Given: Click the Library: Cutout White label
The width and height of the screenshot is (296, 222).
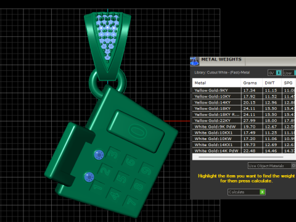Looking at the screenshot, I should [222, 72].
